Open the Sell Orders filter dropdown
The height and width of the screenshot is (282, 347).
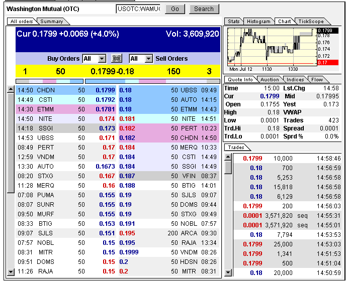pos(148,59)
